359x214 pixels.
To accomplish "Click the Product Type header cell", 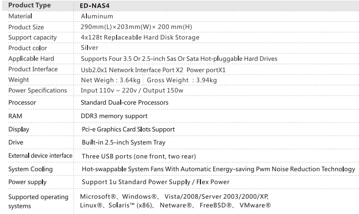I will pyautogui.click(x=29, y=5).
